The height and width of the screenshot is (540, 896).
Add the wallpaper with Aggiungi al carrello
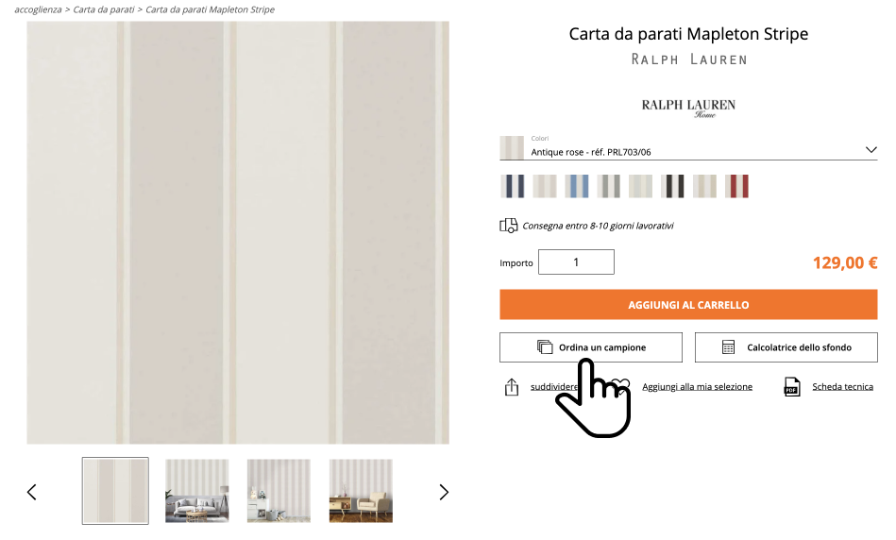tap(688, 305)
